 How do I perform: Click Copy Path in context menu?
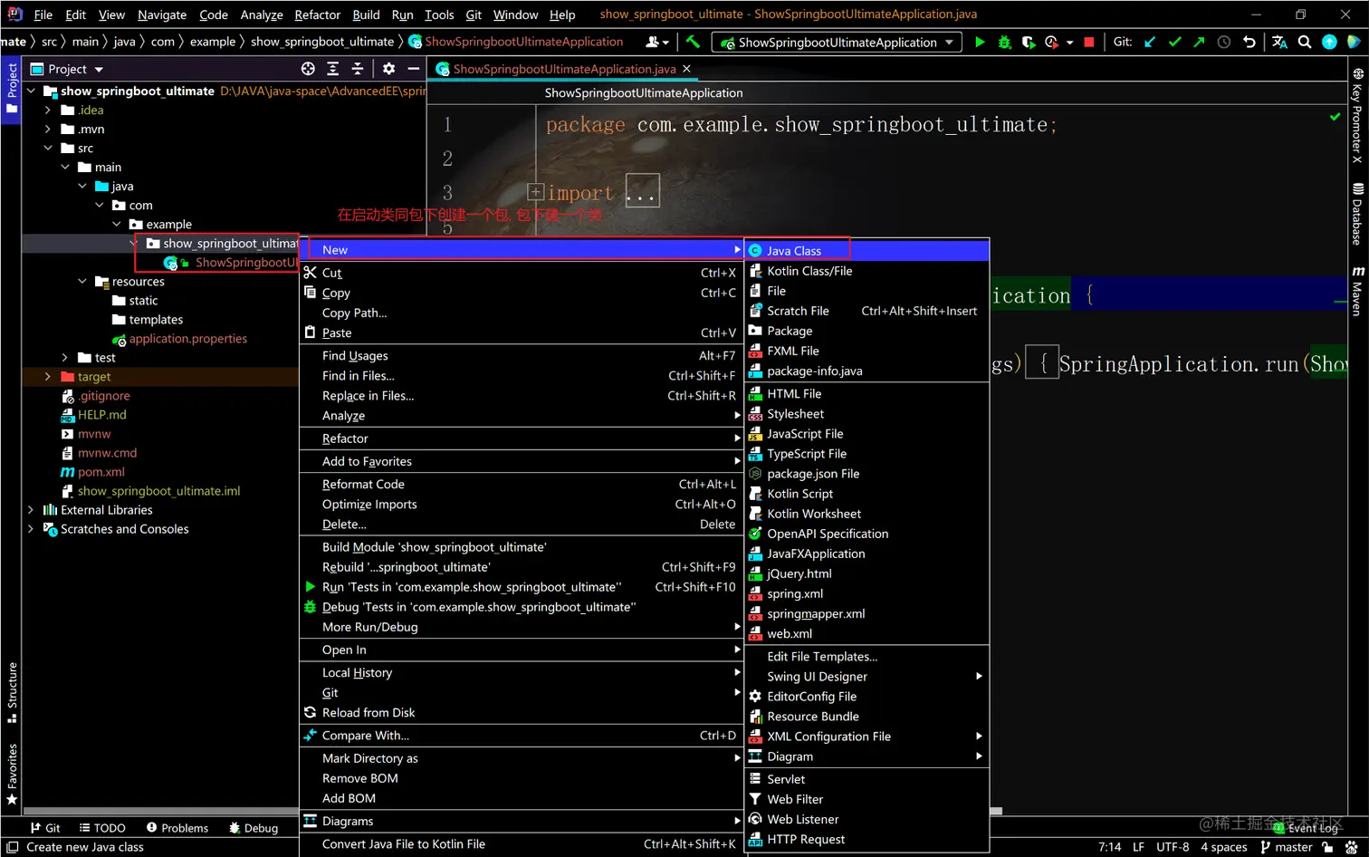tap(521, 313)
